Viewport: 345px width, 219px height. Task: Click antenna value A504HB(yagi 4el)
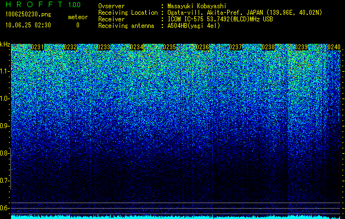pyautogui.click(x=194, y=26)
